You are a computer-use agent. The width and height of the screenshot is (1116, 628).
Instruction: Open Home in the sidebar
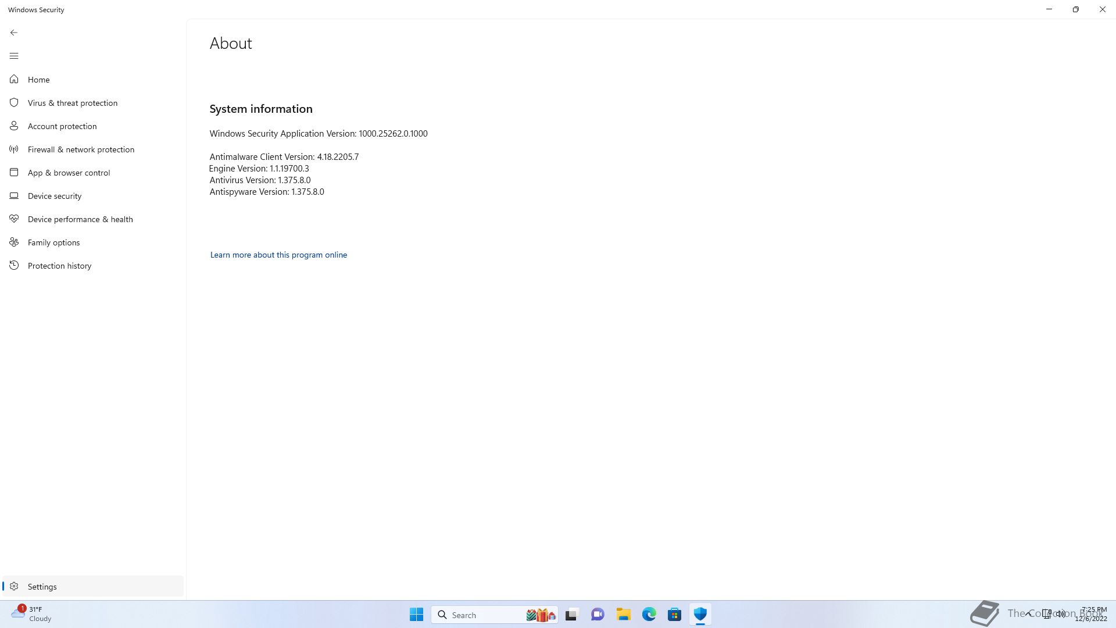point(93,80)
